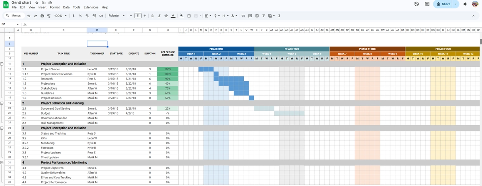Hide the menus with collapse chevron

pyautogui.click(x=473, y=16)
